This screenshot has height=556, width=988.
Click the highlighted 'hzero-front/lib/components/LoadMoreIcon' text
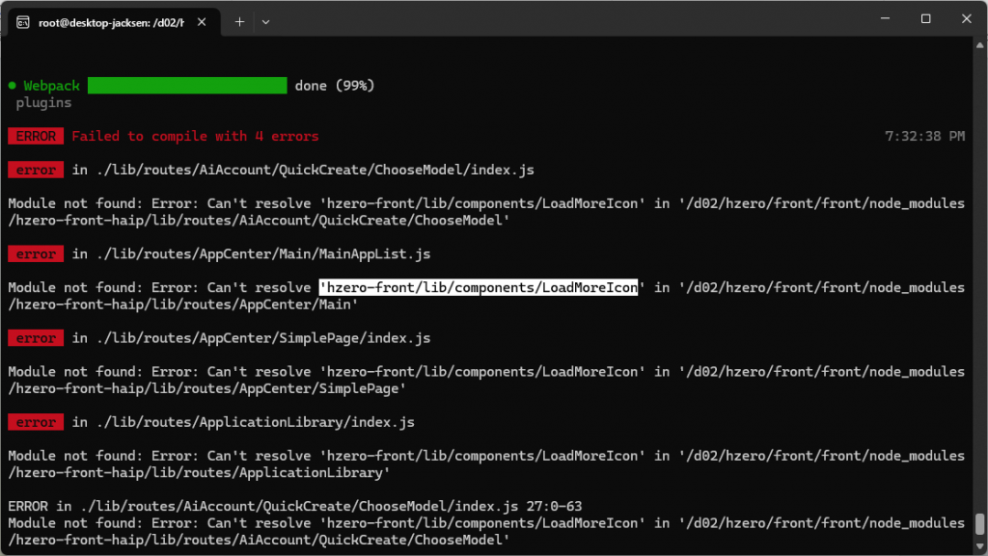tap(479, 288)
